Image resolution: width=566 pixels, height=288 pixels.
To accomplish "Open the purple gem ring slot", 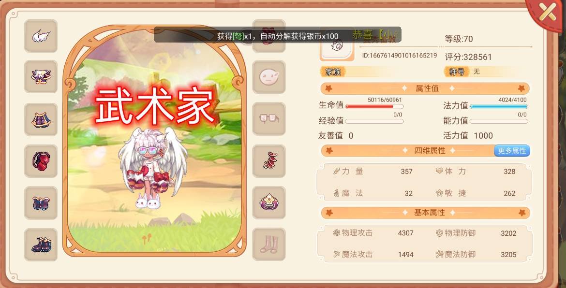I will pos(269,202).
